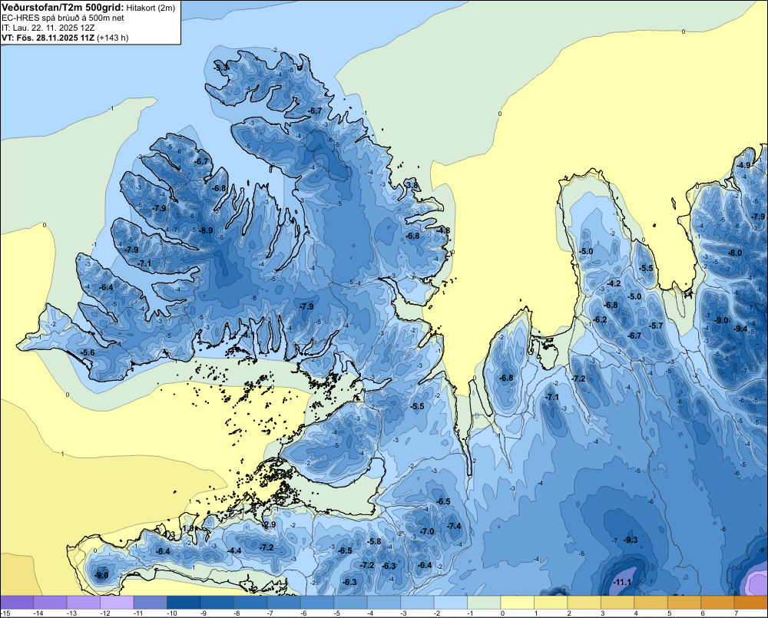Image resolution: width=768 pixels, height=618 pixels.
Task: Click the '-10' legend scale label
Action: pyautogui.click(x=171, y=613)
